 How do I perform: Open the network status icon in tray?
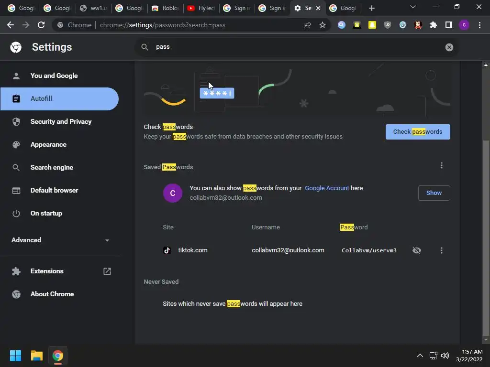point(433,356)
